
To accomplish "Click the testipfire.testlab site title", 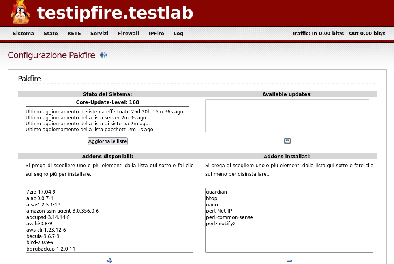I will tap(115, 13).
